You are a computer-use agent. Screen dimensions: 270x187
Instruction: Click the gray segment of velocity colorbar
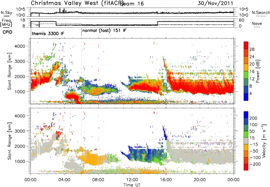[x=246, y=141]
